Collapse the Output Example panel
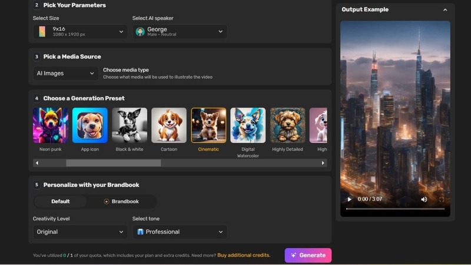This screenshot has width=471, height=265. [445, 10]
